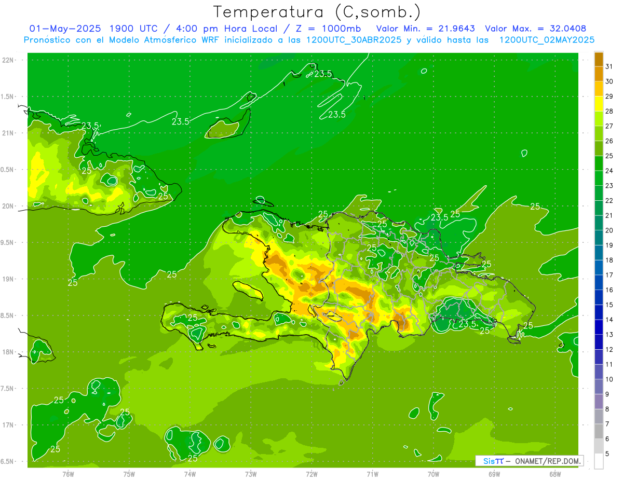
Task: Click the dark blue segment between 13 and 14
Action: (599, 327)
